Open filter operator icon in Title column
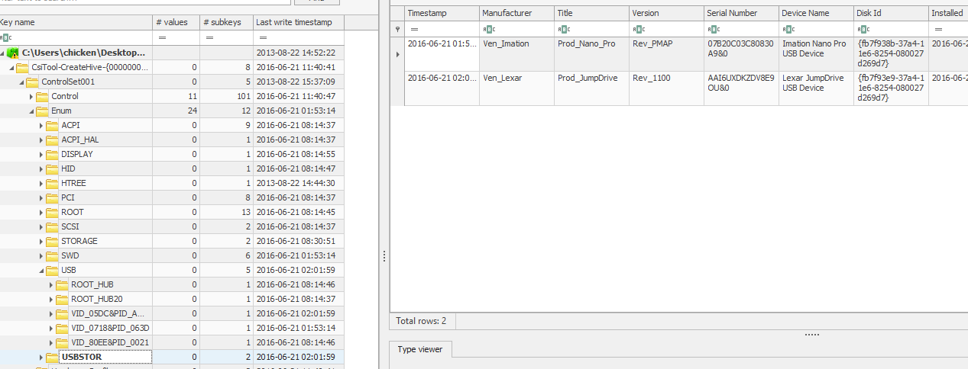This screenshot has height=369, width=968. (x=563, y=29)
